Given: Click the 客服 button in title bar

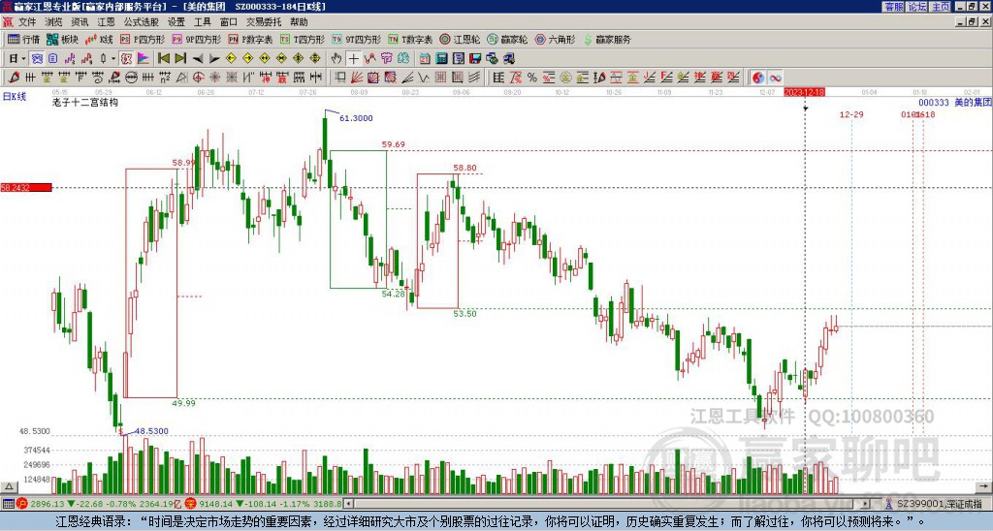Looking at the screenshot, I should click(894, 7).
